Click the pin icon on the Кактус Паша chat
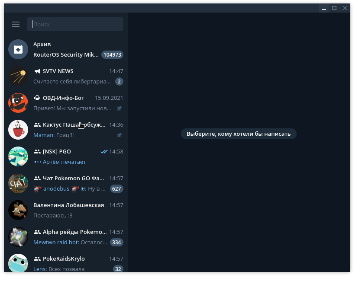 pos(119,135)
